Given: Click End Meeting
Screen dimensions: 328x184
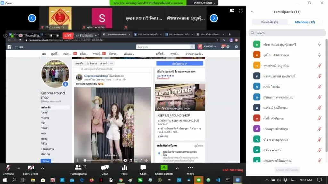Looking at the screenshot, I should coord(233,170).
